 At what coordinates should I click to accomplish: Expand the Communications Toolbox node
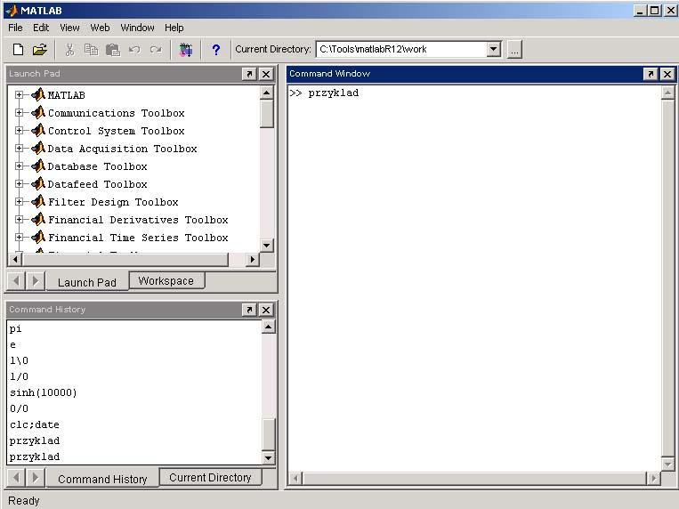click(19, 113)
